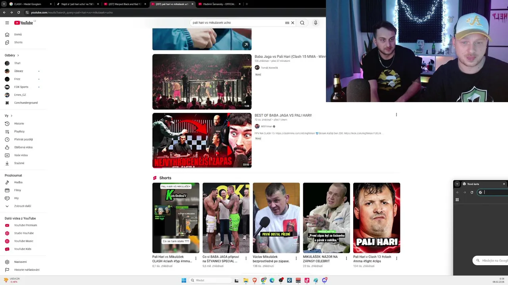Open options for Pali Hari v Clash 13 short
Viewport: 508px width, 285px height.
pos(396,258)
